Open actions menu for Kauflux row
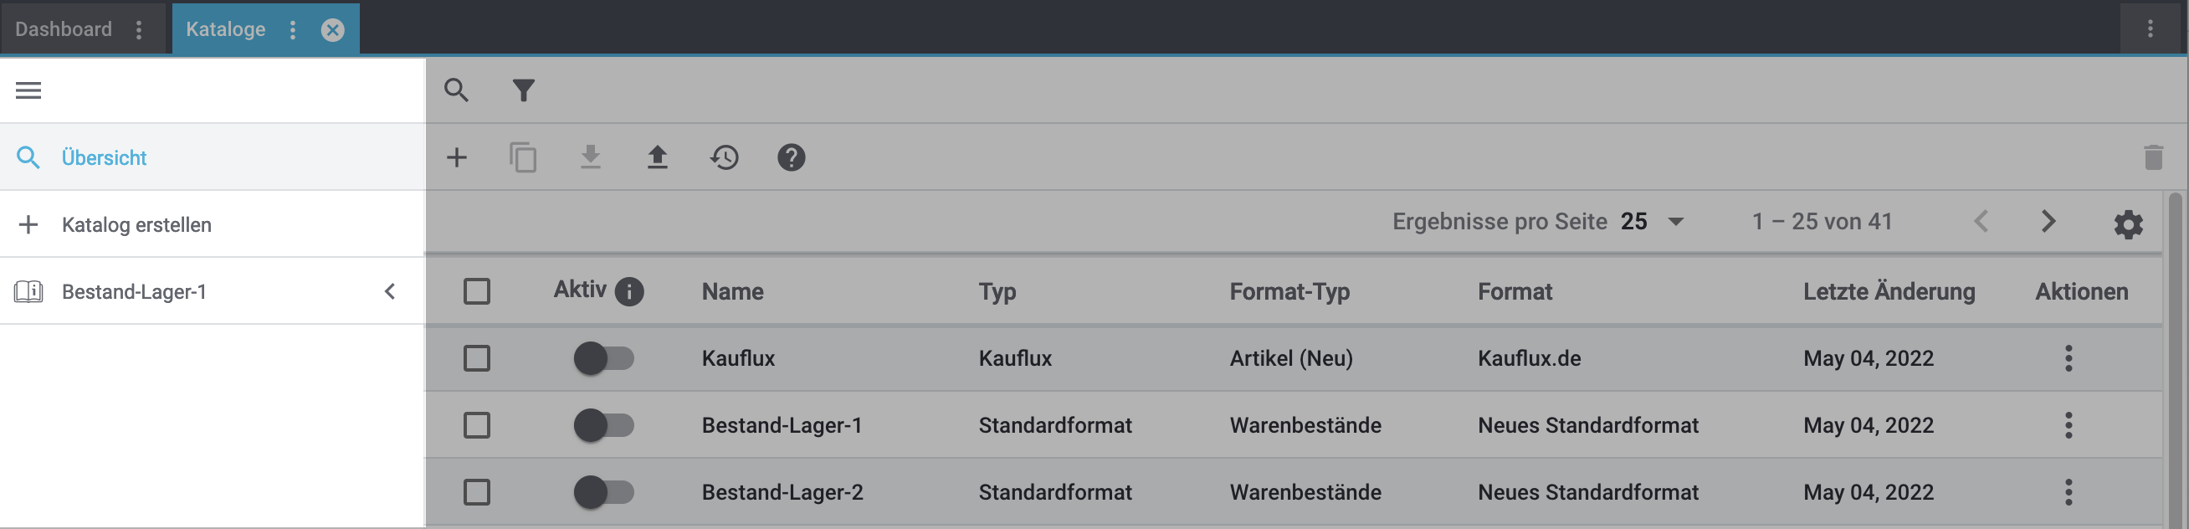The image size is (2189, 529). pyautogui.click(x=2069, y=358)
